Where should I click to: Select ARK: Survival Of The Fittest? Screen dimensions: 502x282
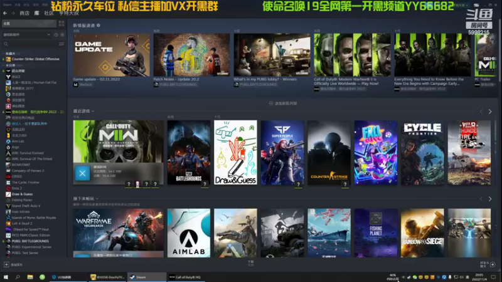pos(32,159)
